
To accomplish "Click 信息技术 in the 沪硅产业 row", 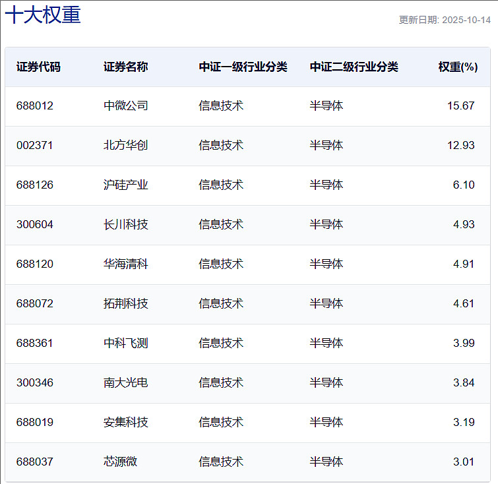I will coord(221,185).
